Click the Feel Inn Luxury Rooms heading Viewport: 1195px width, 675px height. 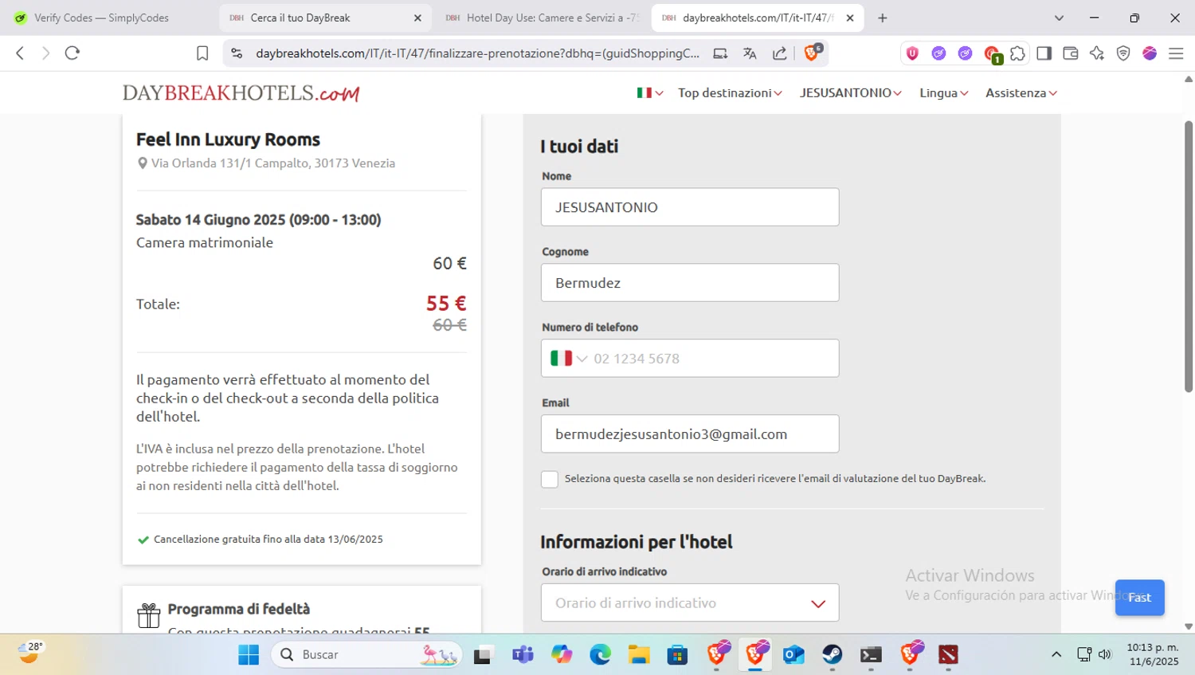[228, 139]
